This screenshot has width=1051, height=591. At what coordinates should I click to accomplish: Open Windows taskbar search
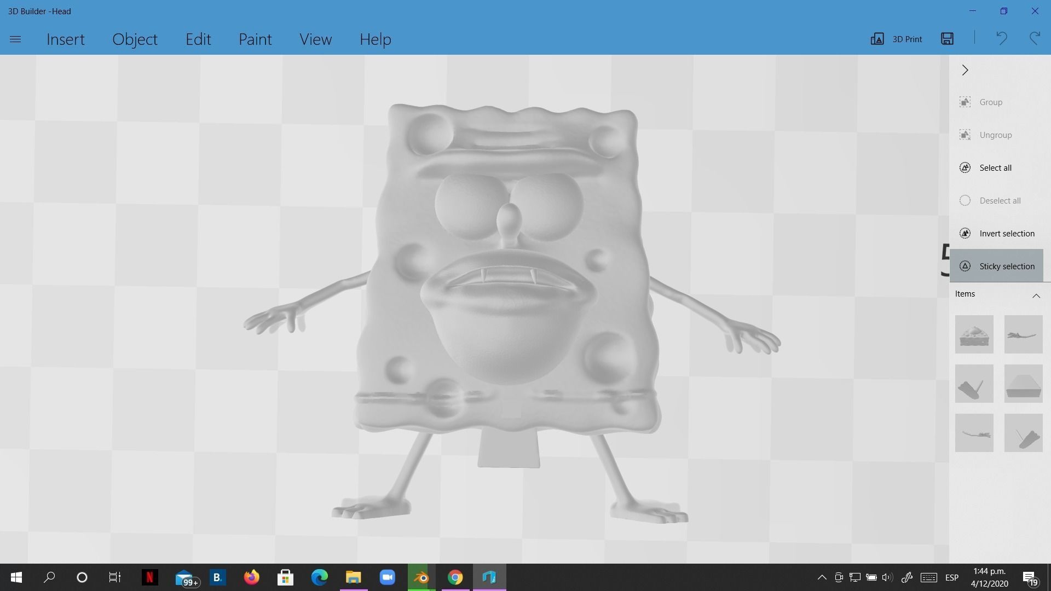point(49,577)
